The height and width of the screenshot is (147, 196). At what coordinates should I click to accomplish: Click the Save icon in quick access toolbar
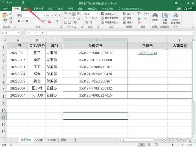tap(3, 3)
